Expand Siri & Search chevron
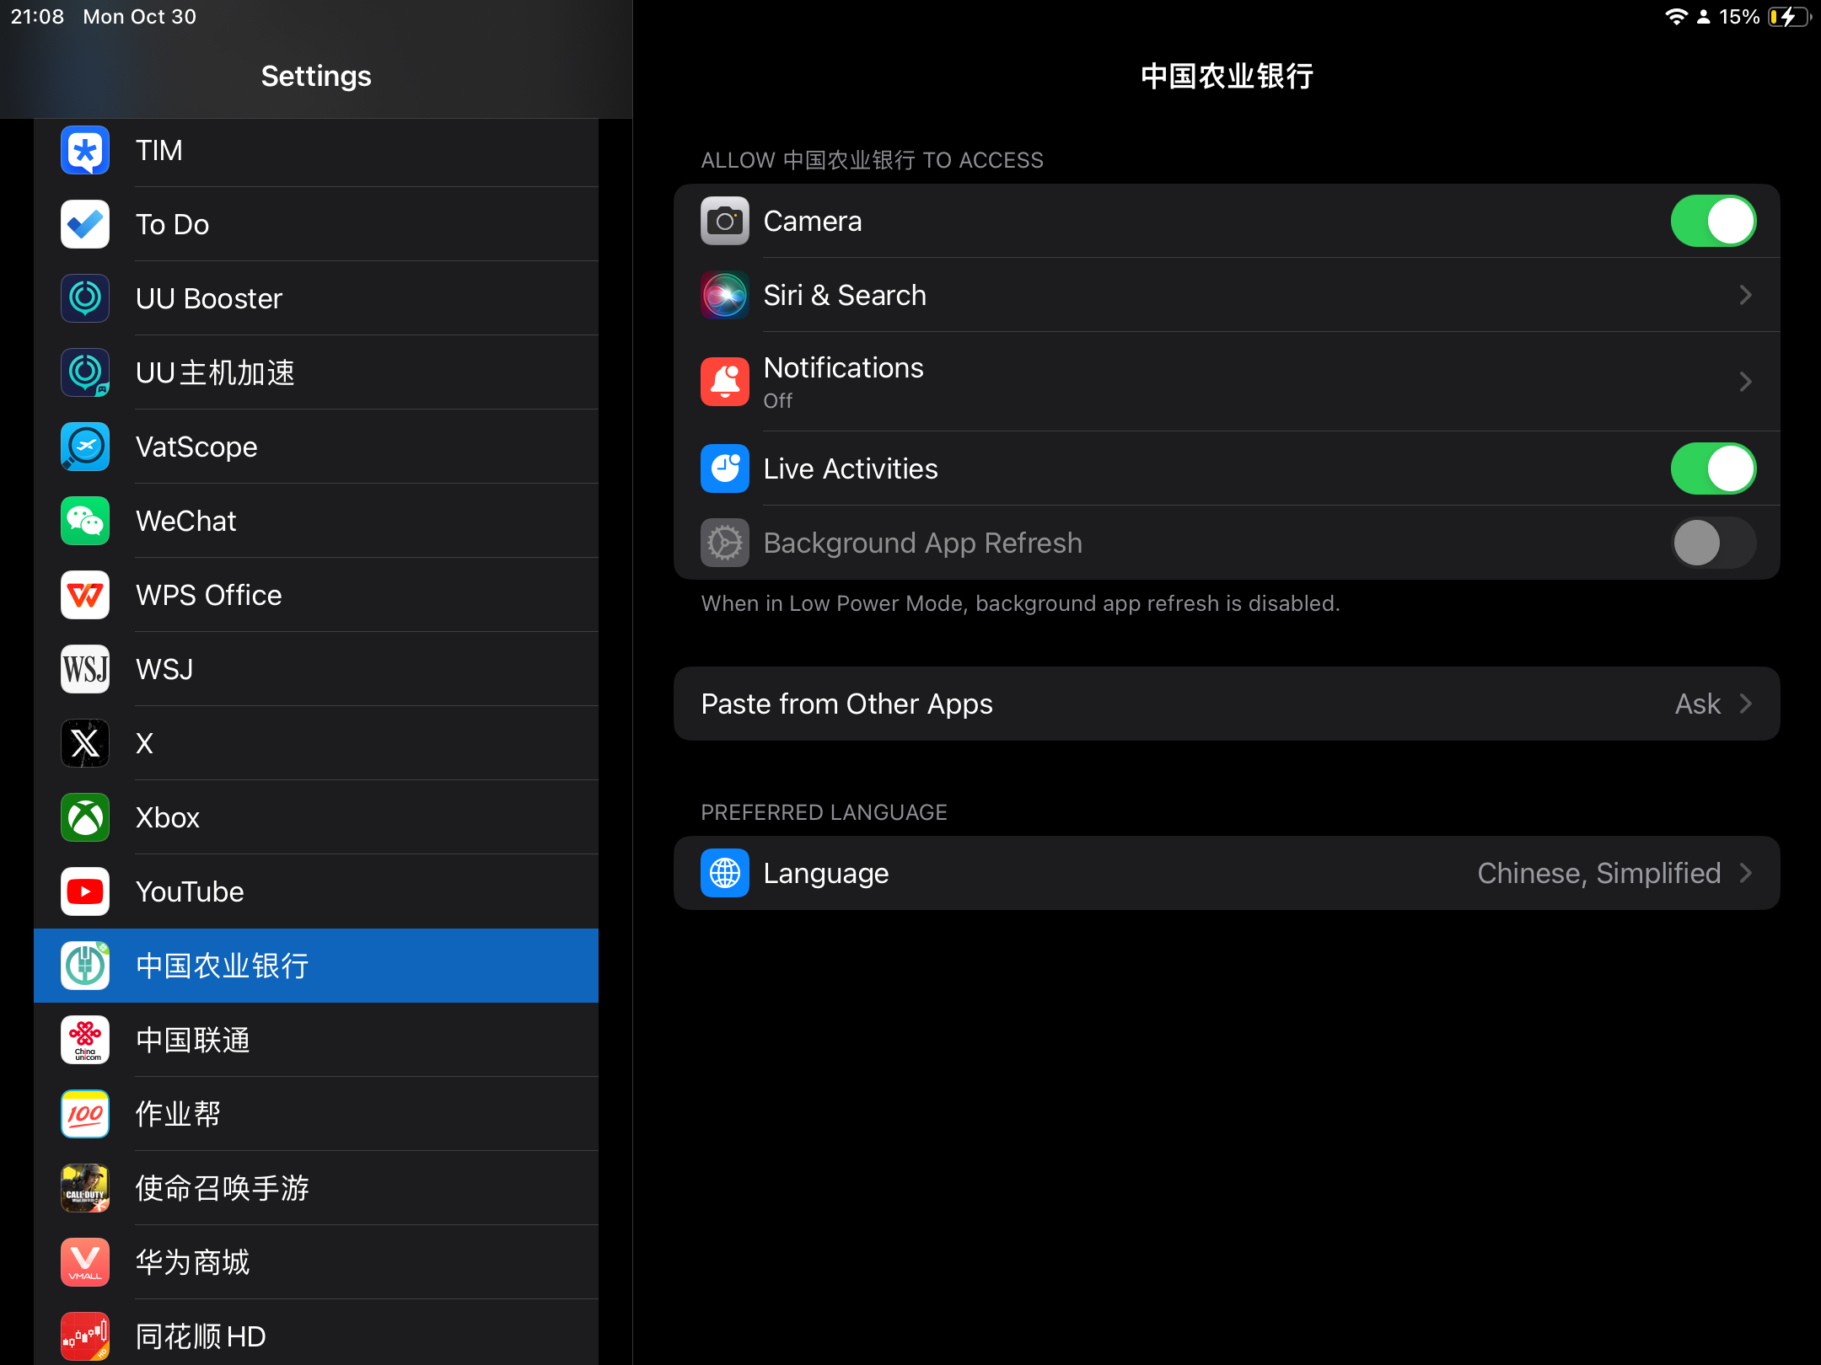The height and width of the screenshot is (1365, 1821). coord(1745,295)
